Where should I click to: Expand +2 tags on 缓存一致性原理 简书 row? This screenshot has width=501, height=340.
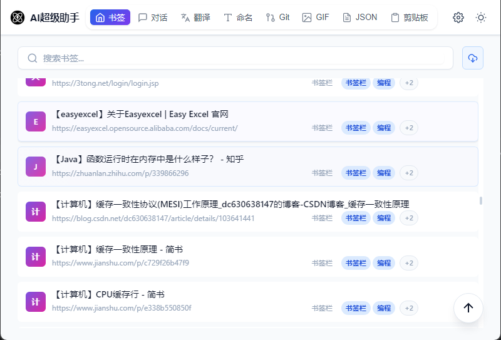[x=409, y=263]
